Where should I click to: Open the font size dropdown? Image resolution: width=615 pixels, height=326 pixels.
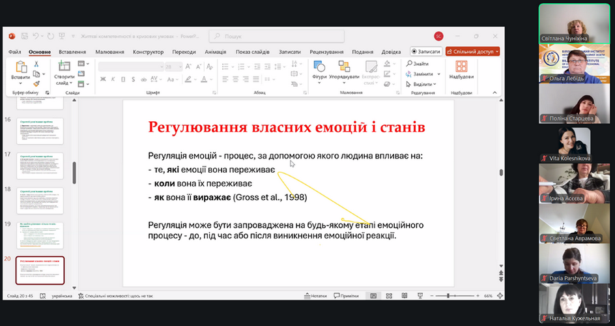coord(180,67)
